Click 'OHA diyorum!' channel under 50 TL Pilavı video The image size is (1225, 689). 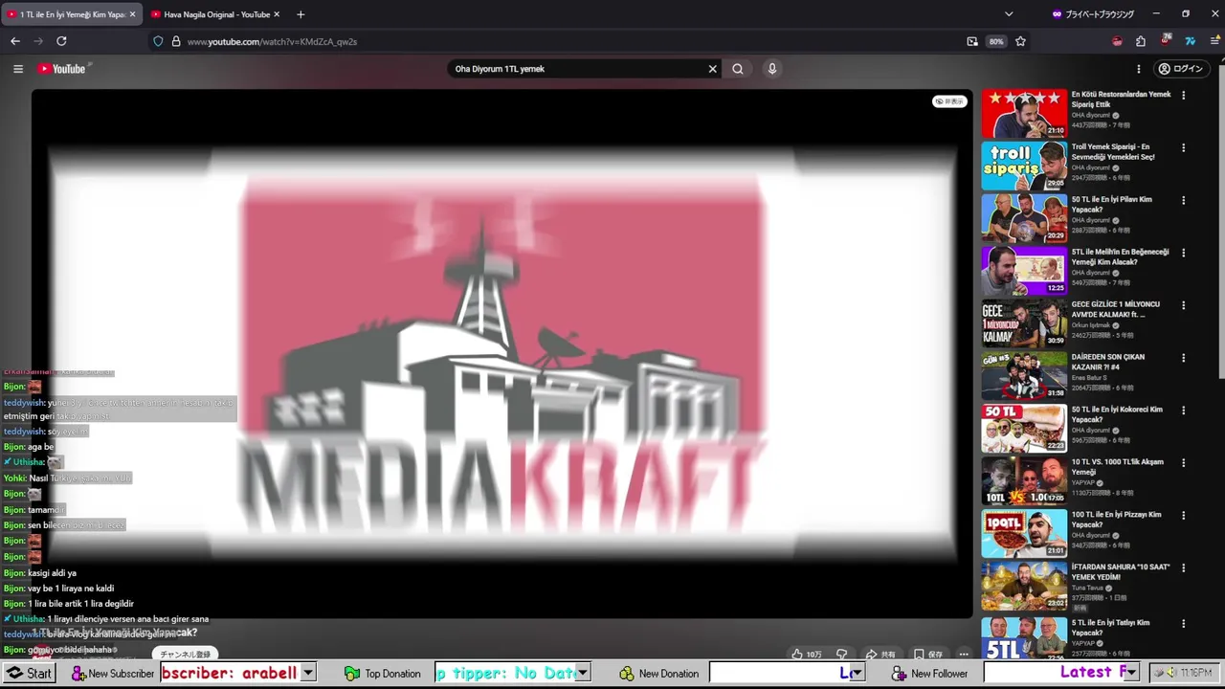click(x=1091, y=220)
